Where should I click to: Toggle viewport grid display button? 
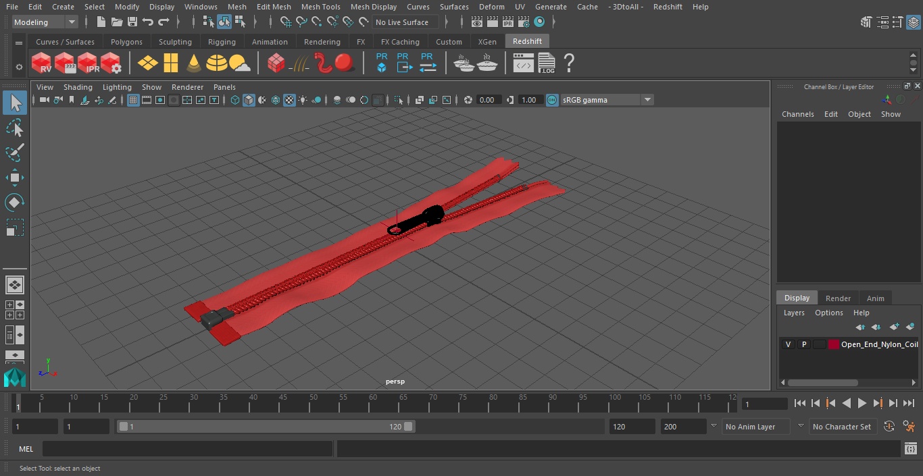pyautogui.click(x=133, y=100)
